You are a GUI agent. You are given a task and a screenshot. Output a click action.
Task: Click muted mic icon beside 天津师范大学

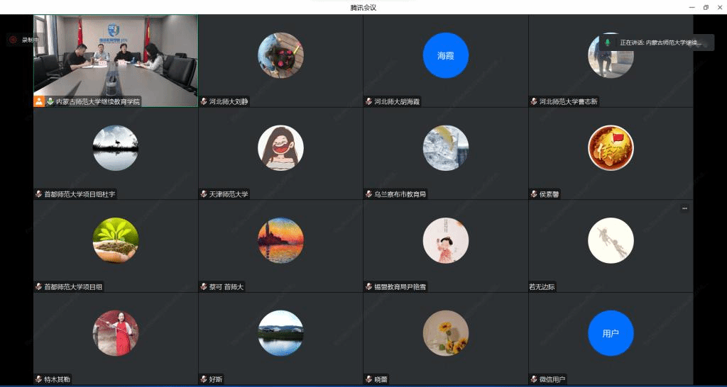(x=204, y=193)
